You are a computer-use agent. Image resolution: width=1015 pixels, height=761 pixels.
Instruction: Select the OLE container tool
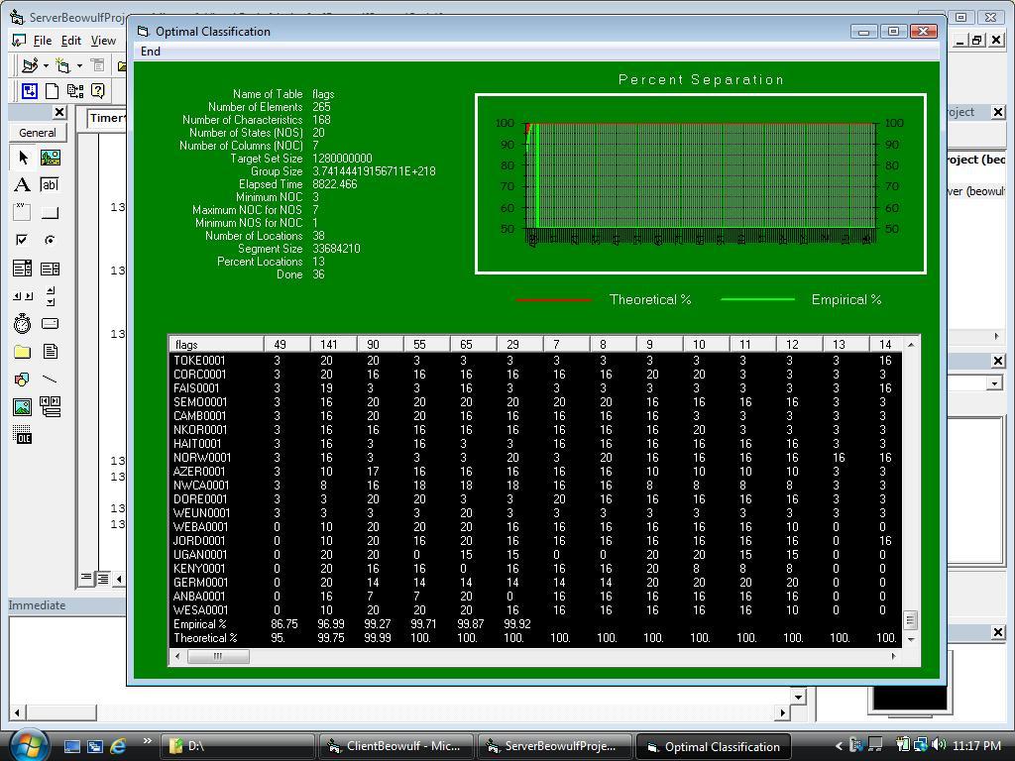tap(23, 435)
